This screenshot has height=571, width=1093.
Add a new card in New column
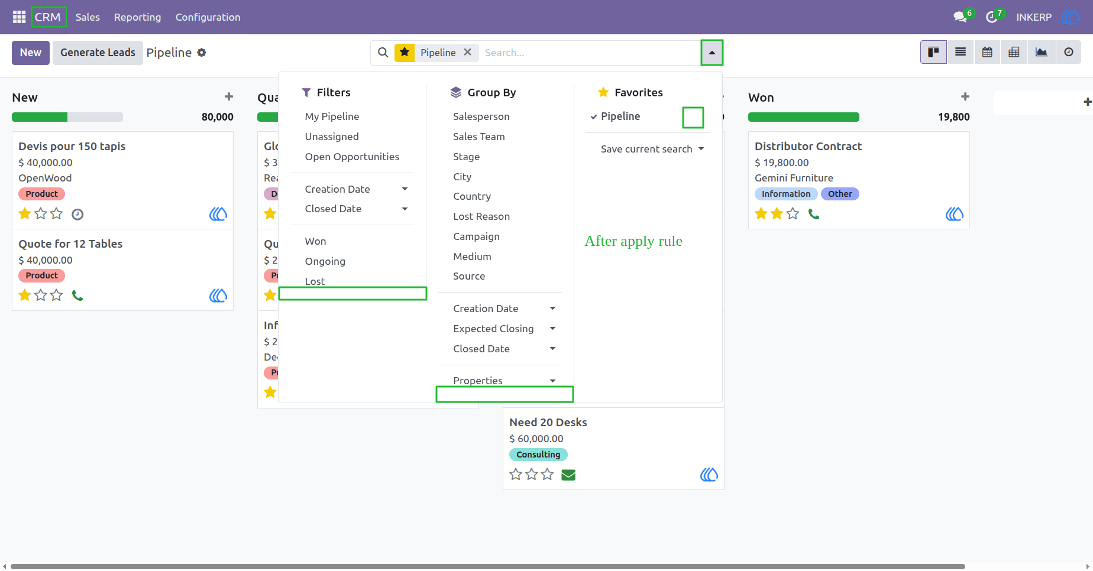pyautogui.click(x=229, y=96)
